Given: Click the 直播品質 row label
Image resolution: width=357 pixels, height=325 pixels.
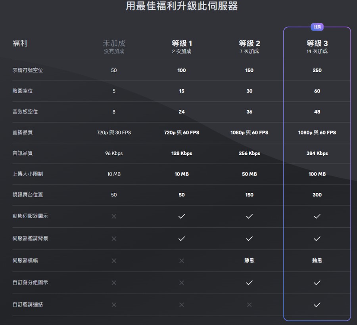Looking at the screenshot, I should click(23, 132).
